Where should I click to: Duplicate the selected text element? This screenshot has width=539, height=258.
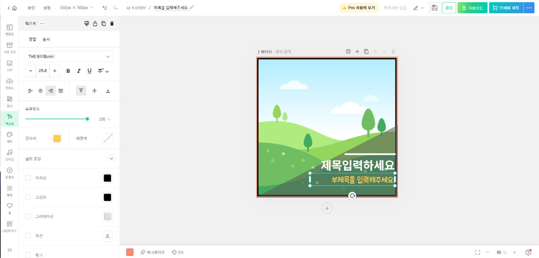(x=103, y=24)
